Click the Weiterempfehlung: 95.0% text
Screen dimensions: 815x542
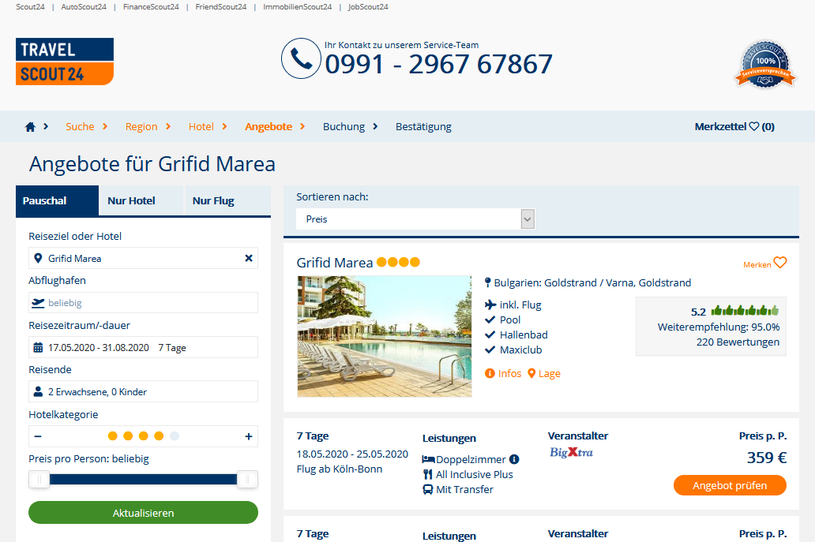[x=719, y=327]
